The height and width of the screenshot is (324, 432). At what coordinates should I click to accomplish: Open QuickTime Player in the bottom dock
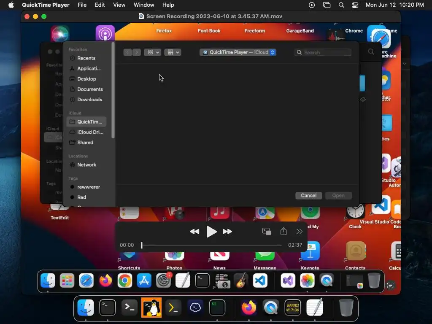(271, 308)
